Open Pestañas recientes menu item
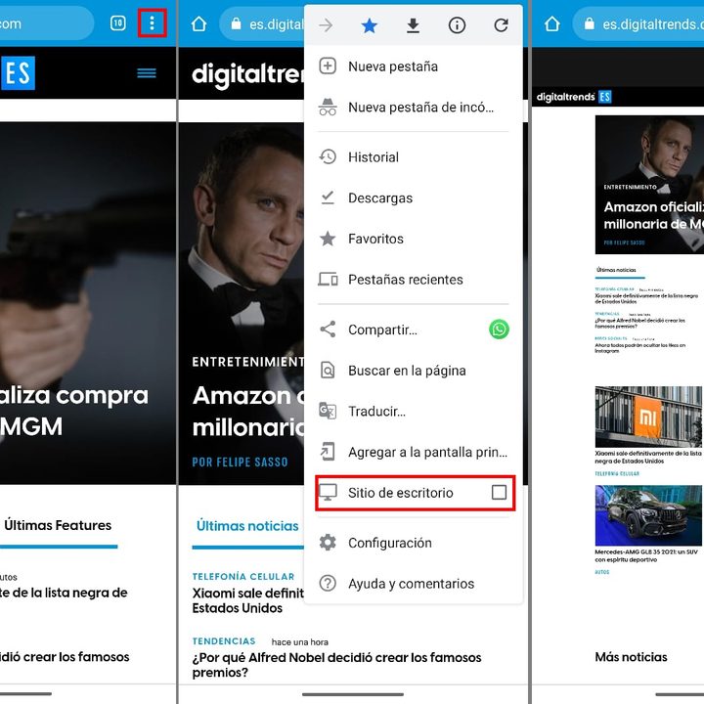 point(413,280)
